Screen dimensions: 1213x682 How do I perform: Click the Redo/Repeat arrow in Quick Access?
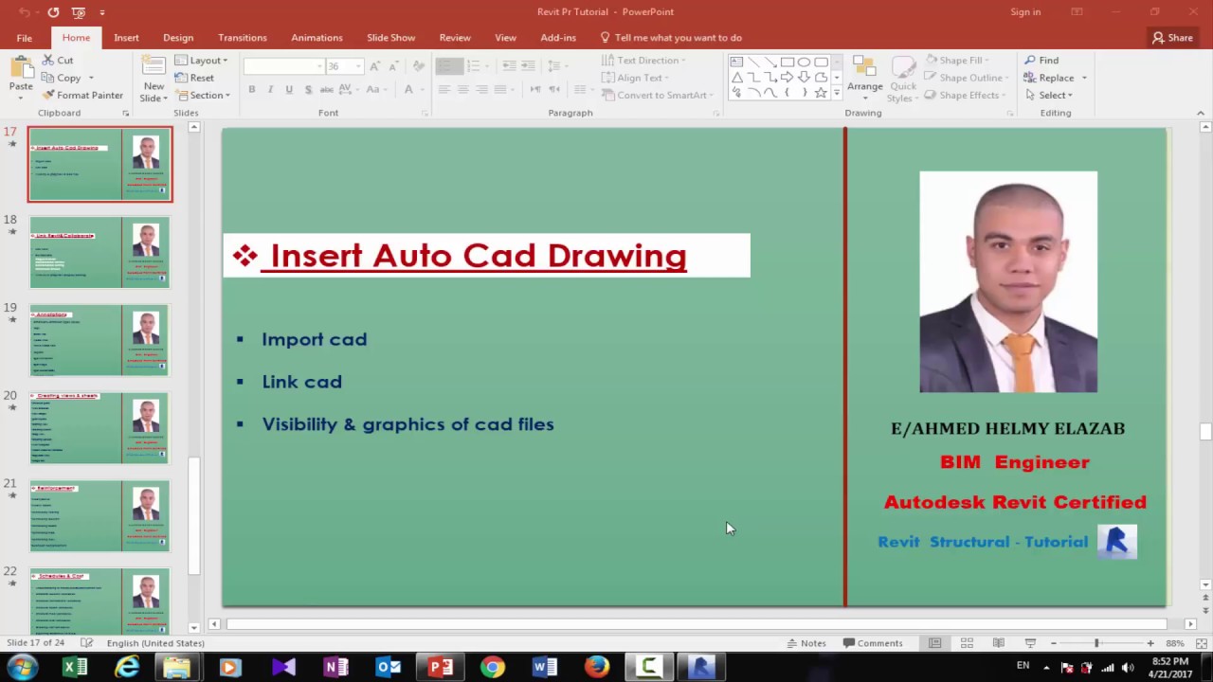(x=53, y=12)
